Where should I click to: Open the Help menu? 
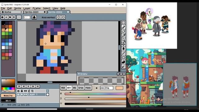click(x=63, y=8)
